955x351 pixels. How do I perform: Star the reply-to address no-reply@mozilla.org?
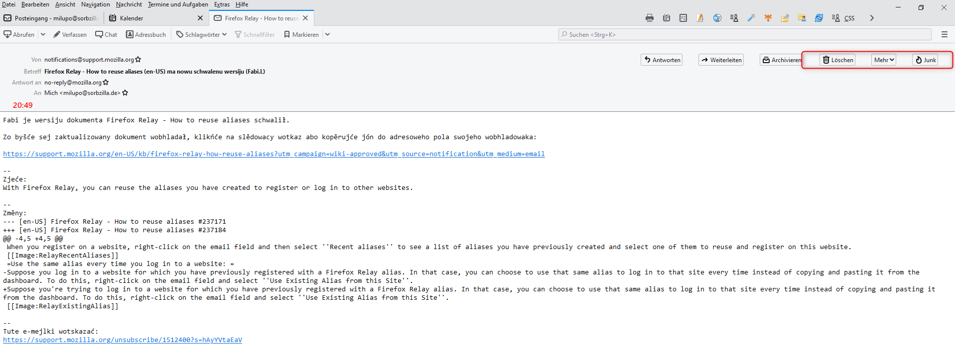(x=106, y=83)
